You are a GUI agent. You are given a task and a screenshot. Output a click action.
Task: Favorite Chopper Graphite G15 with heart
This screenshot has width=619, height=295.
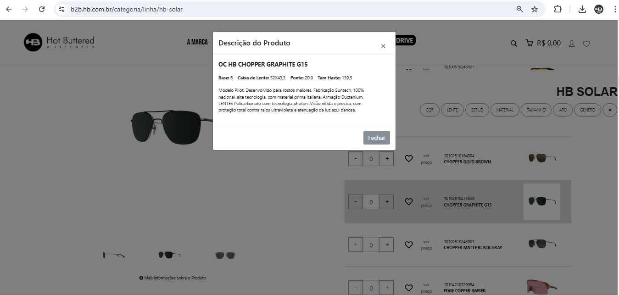[409, 201]
